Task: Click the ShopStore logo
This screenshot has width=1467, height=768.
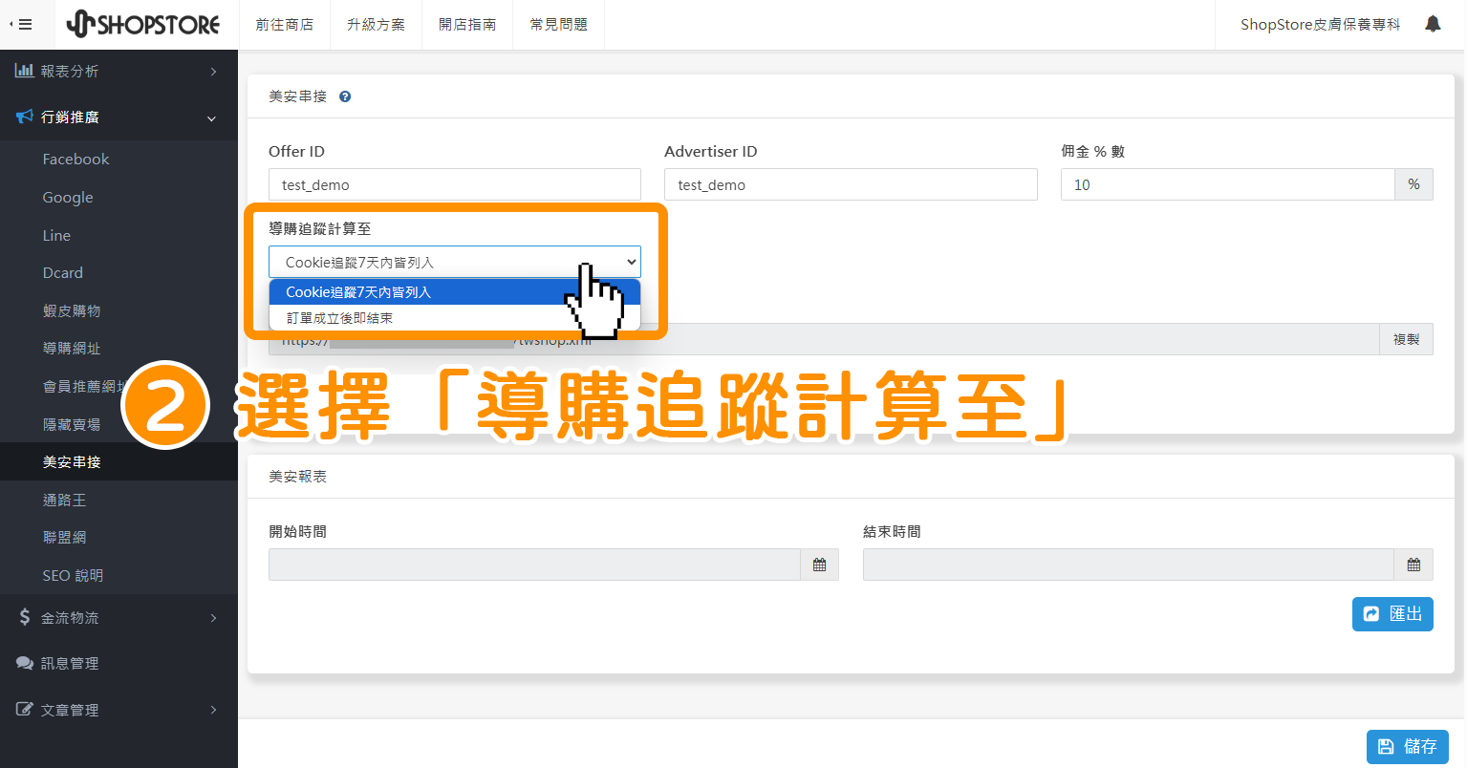Action: click(x=143, y=25)
